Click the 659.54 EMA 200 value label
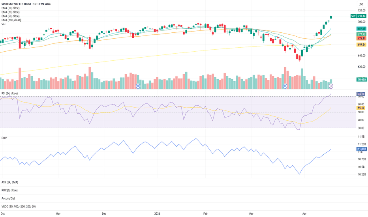Image resolution: width=368 pixels, height=217 pixels. [361, 45]
